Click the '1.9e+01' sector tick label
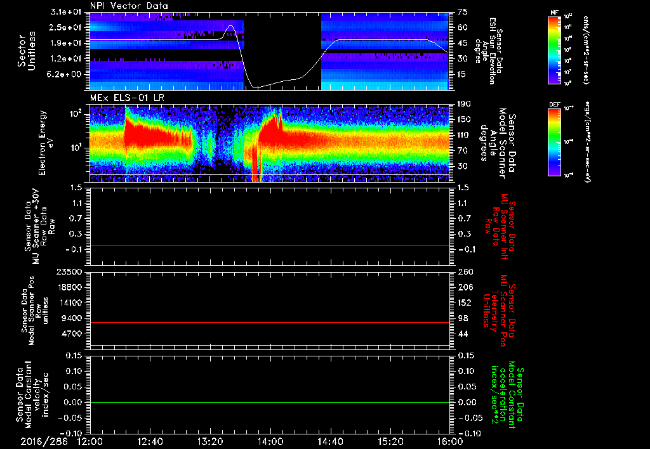 point(66,43)
